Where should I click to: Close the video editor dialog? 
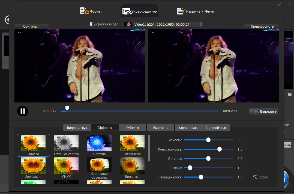coord(279,5)
